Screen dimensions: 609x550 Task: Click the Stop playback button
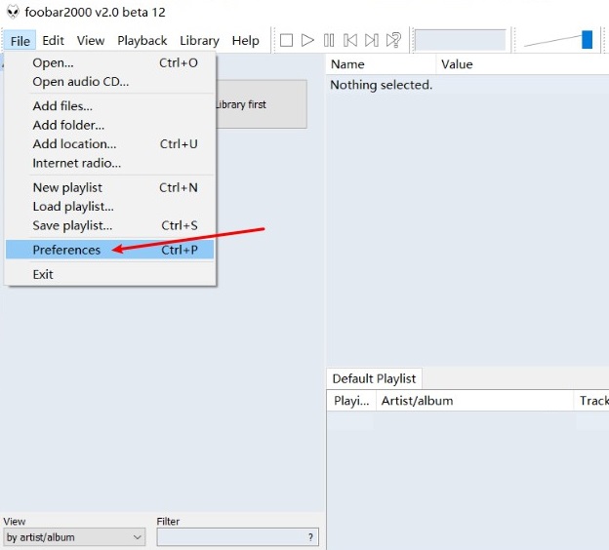pos(286,40)
